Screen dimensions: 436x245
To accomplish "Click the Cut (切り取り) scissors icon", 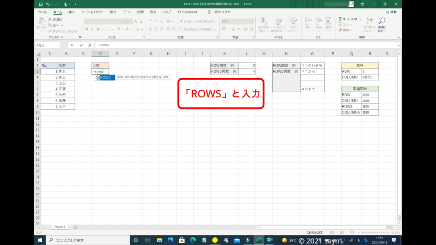I will pyautogui.click(x=50, y=20).
